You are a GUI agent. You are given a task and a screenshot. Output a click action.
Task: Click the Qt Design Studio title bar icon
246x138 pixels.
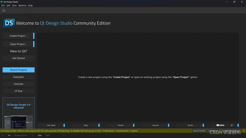(x=2, y=2)
